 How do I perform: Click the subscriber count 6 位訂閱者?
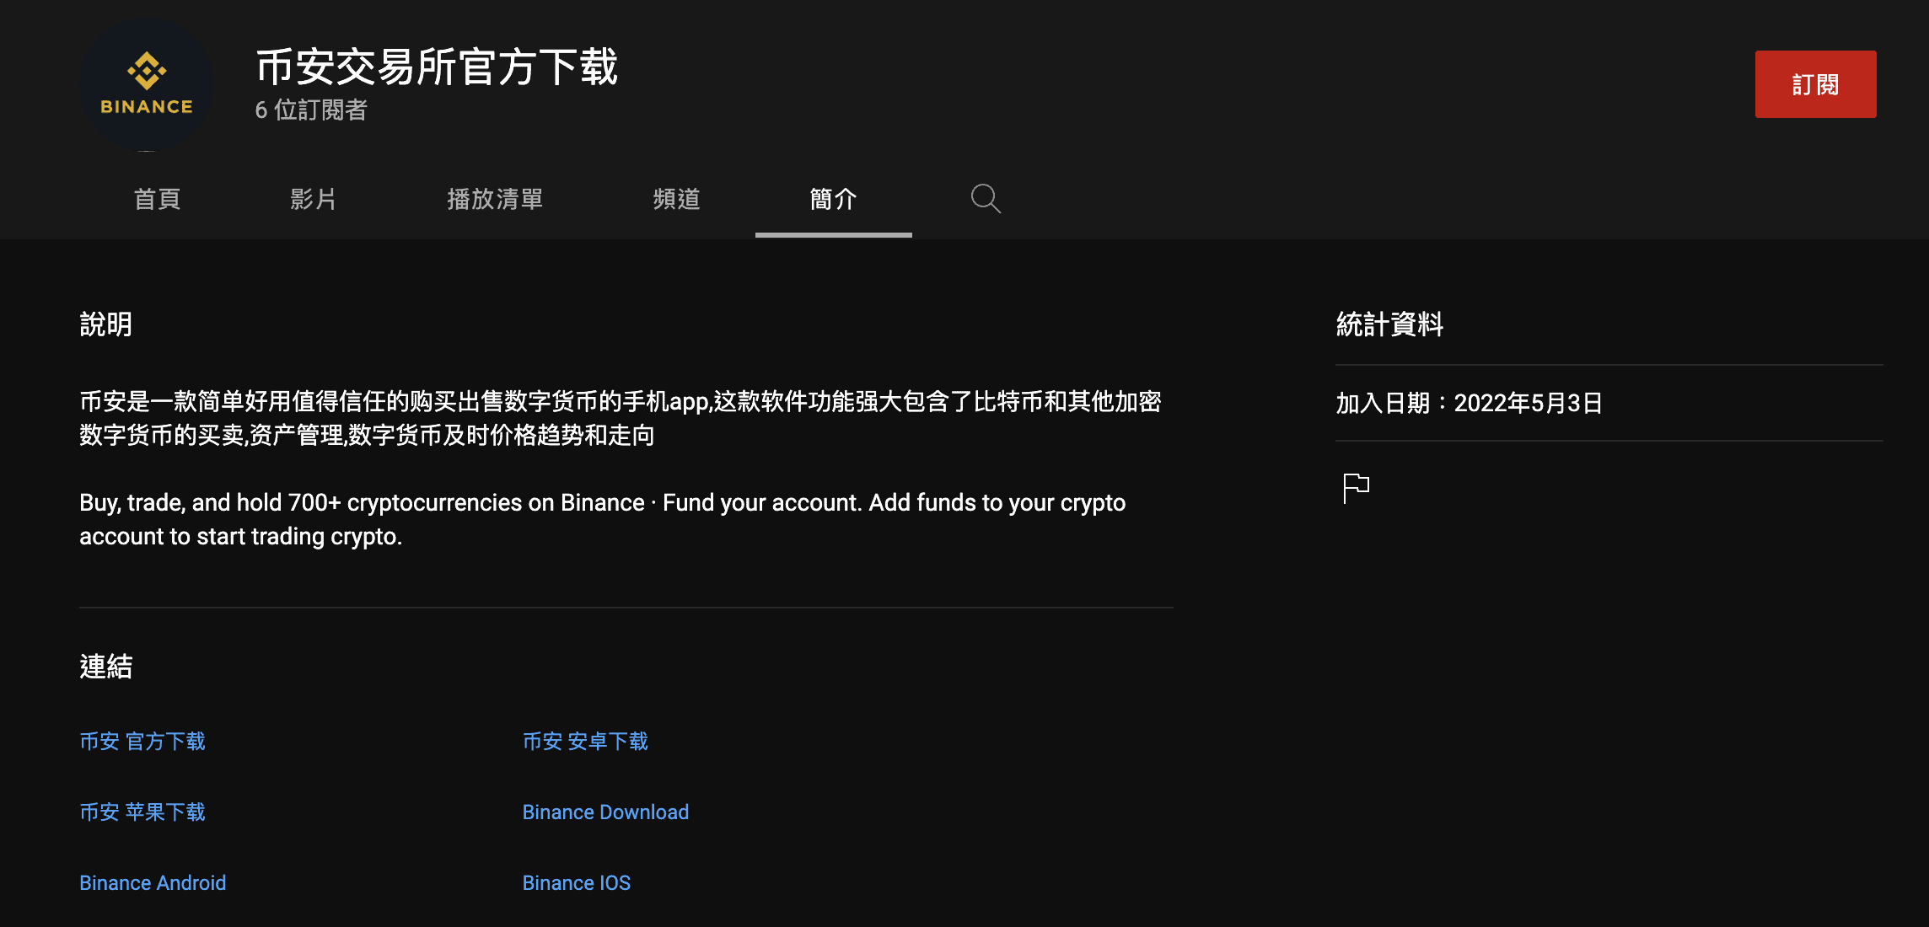click(311, 110)
